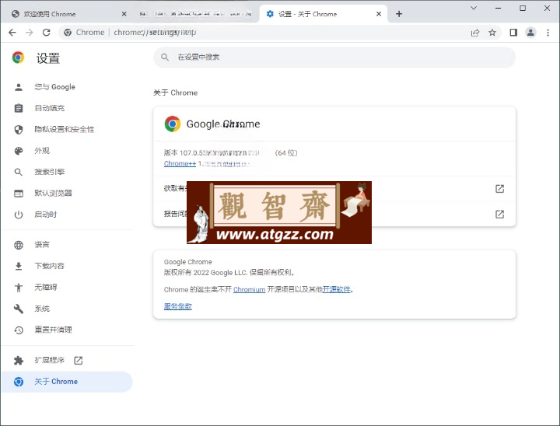Switch to the middle browser tab
560x426 pixels.
pos(196,14)
